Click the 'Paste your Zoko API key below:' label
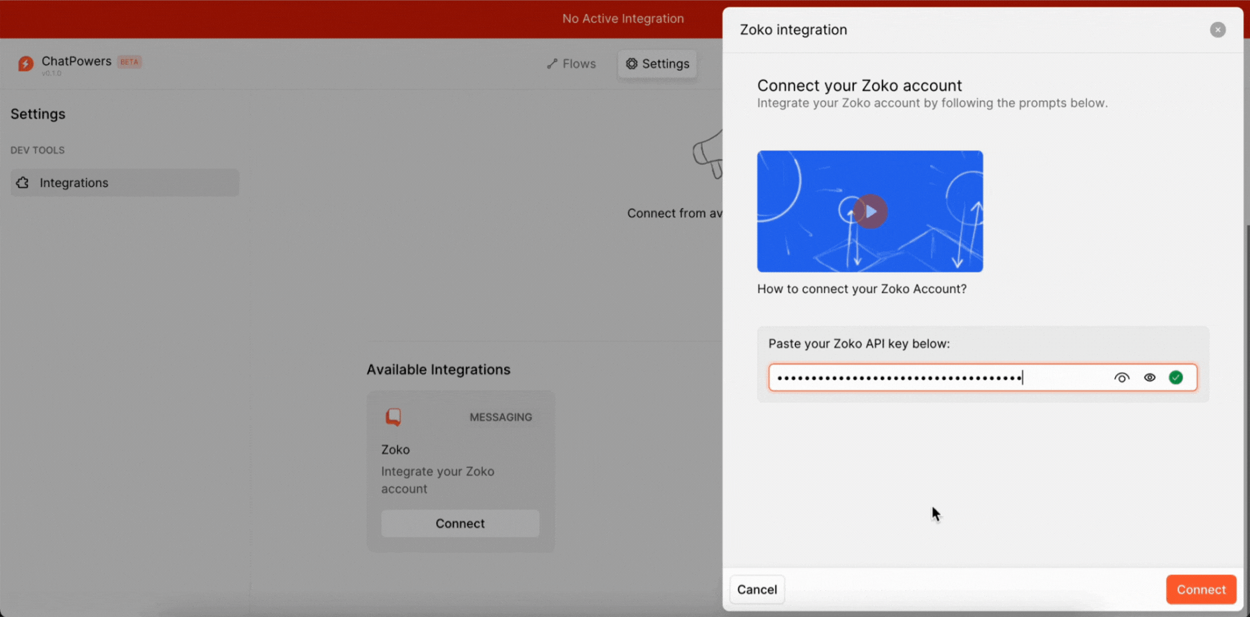 tap(859, 344)
